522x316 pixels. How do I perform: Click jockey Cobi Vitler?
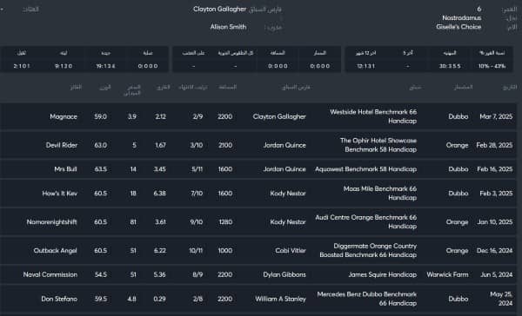(x=291, y=251)
